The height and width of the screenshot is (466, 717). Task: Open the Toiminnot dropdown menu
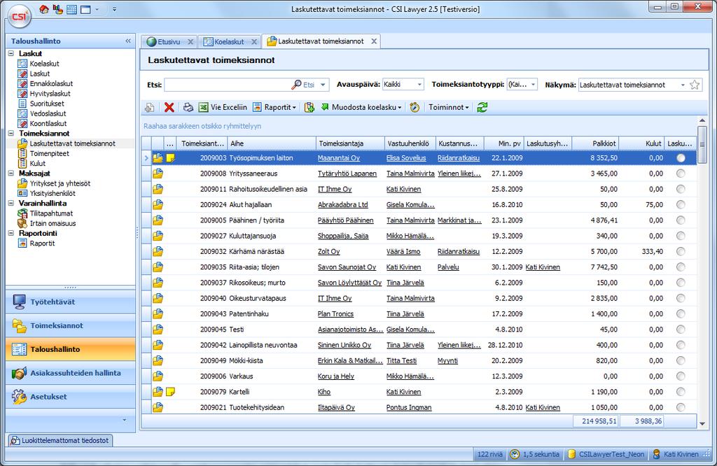click(x=449, y=107)
